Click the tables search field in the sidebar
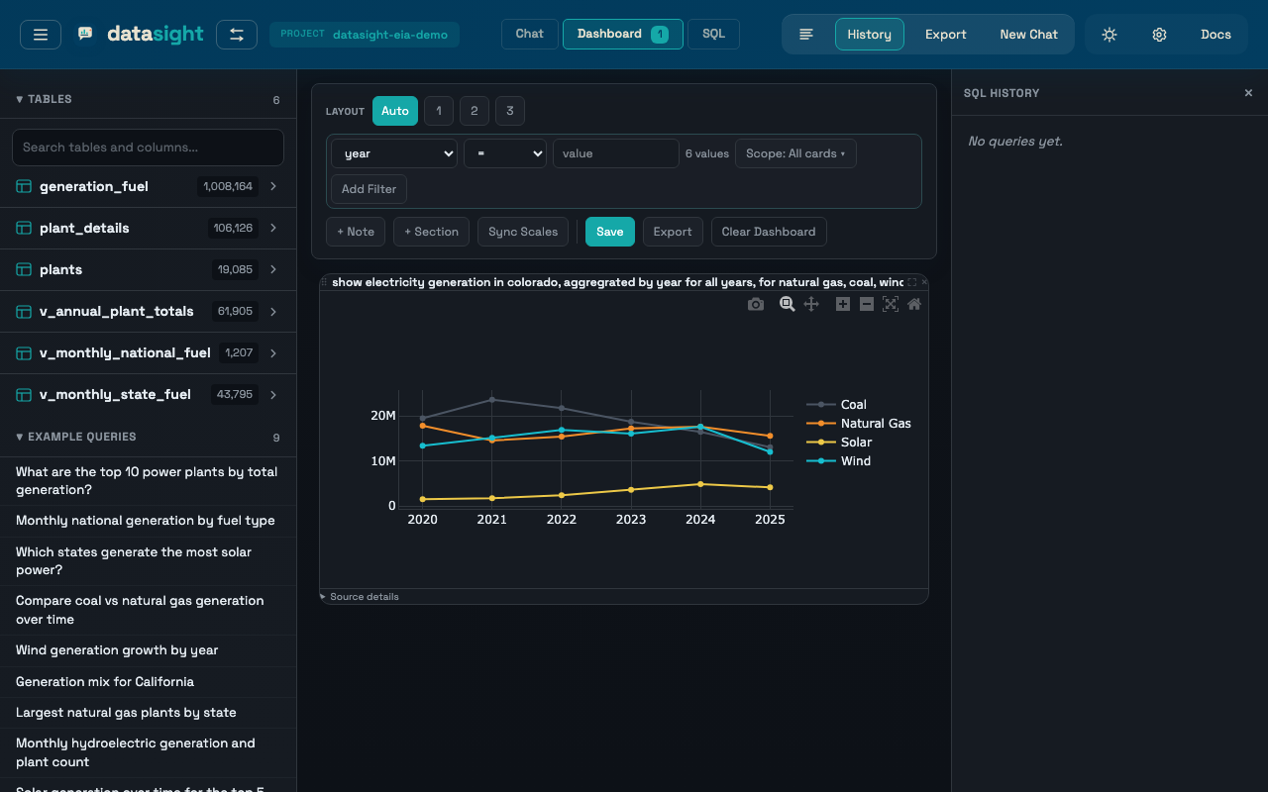Image resolution: width=1268 pixels, height=792 pixels. point(147,147)
